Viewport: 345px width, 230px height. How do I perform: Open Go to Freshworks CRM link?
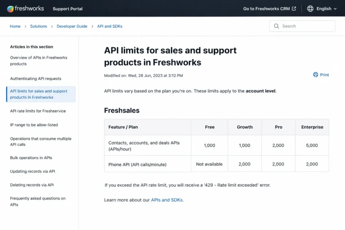point(270,8)
